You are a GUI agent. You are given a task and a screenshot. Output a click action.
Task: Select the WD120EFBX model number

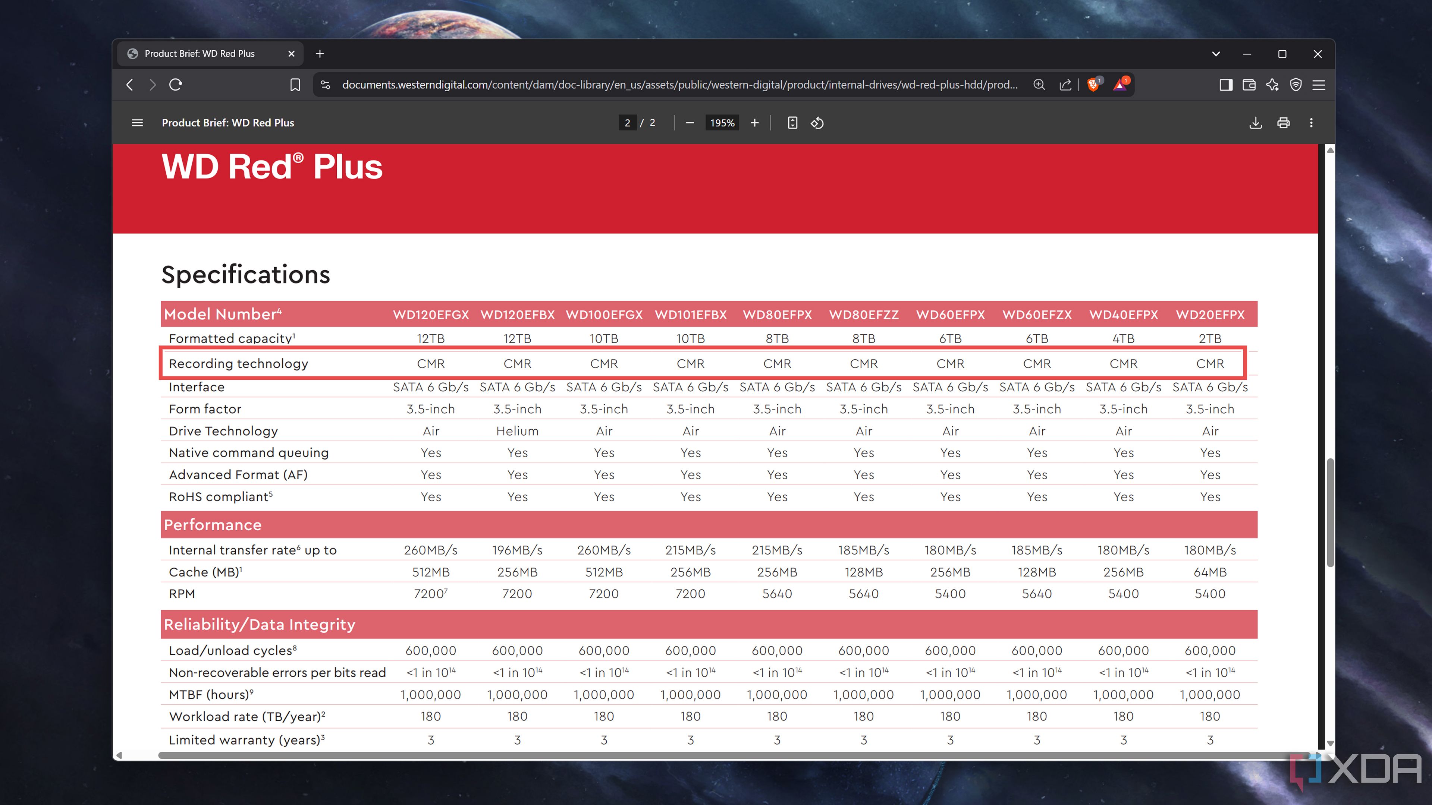[518, 315]
